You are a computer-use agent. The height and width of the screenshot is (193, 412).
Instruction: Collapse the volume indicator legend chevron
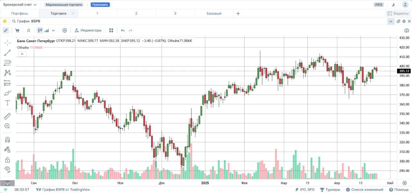pyautogui.click(x=22, y=54)
